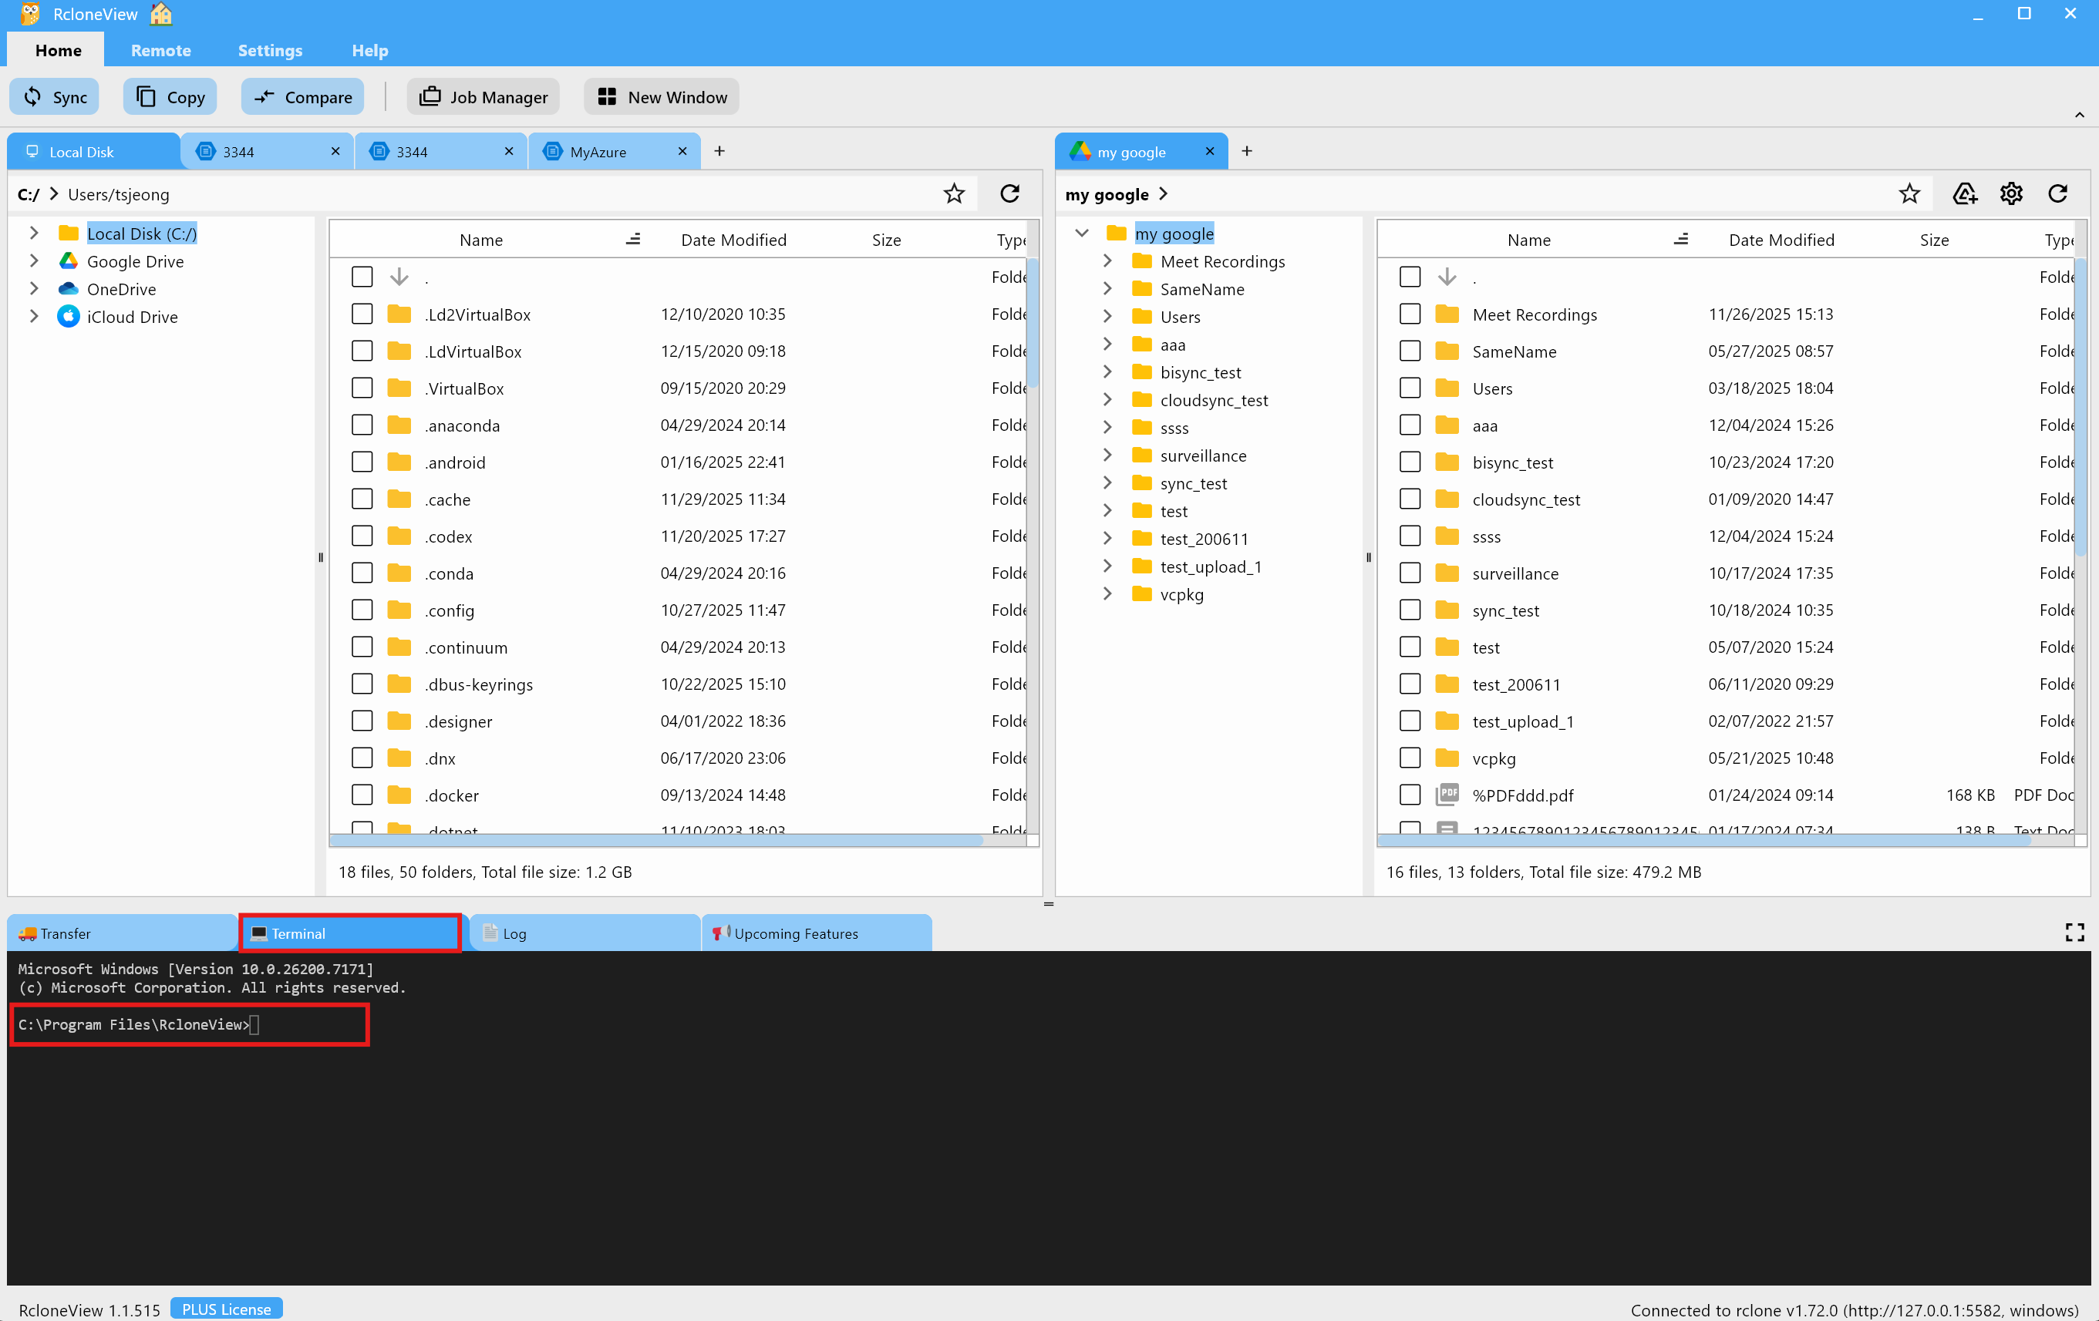Expand Meet Recordings in the tree

pyautogui.click(x=1107, y=261)
